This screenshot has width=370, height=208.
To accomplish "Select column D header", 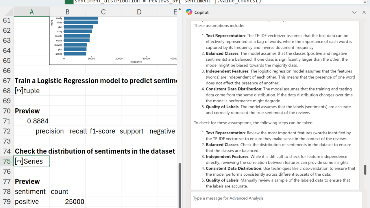I will click(139, 12).
